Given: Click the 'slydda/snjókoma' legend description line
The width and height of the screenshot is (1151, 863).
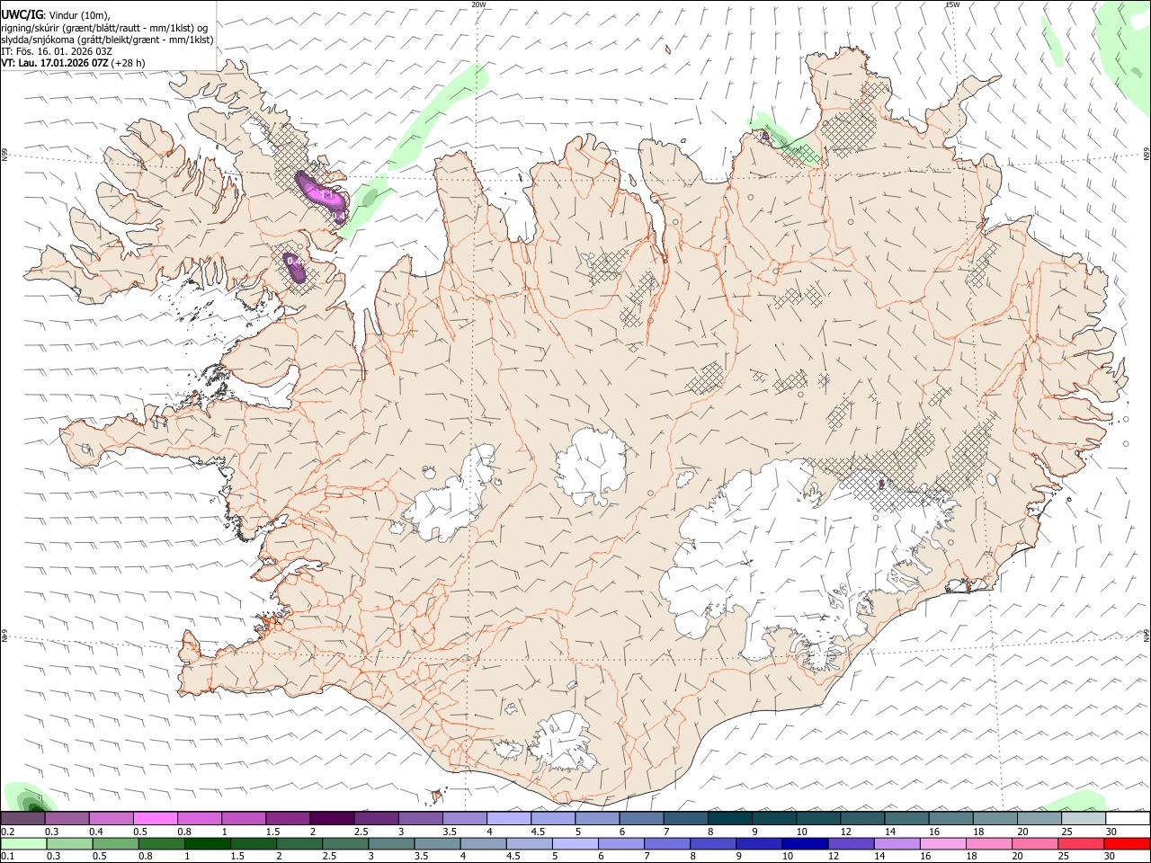Looking at the screenshot, I should [107, 40].
